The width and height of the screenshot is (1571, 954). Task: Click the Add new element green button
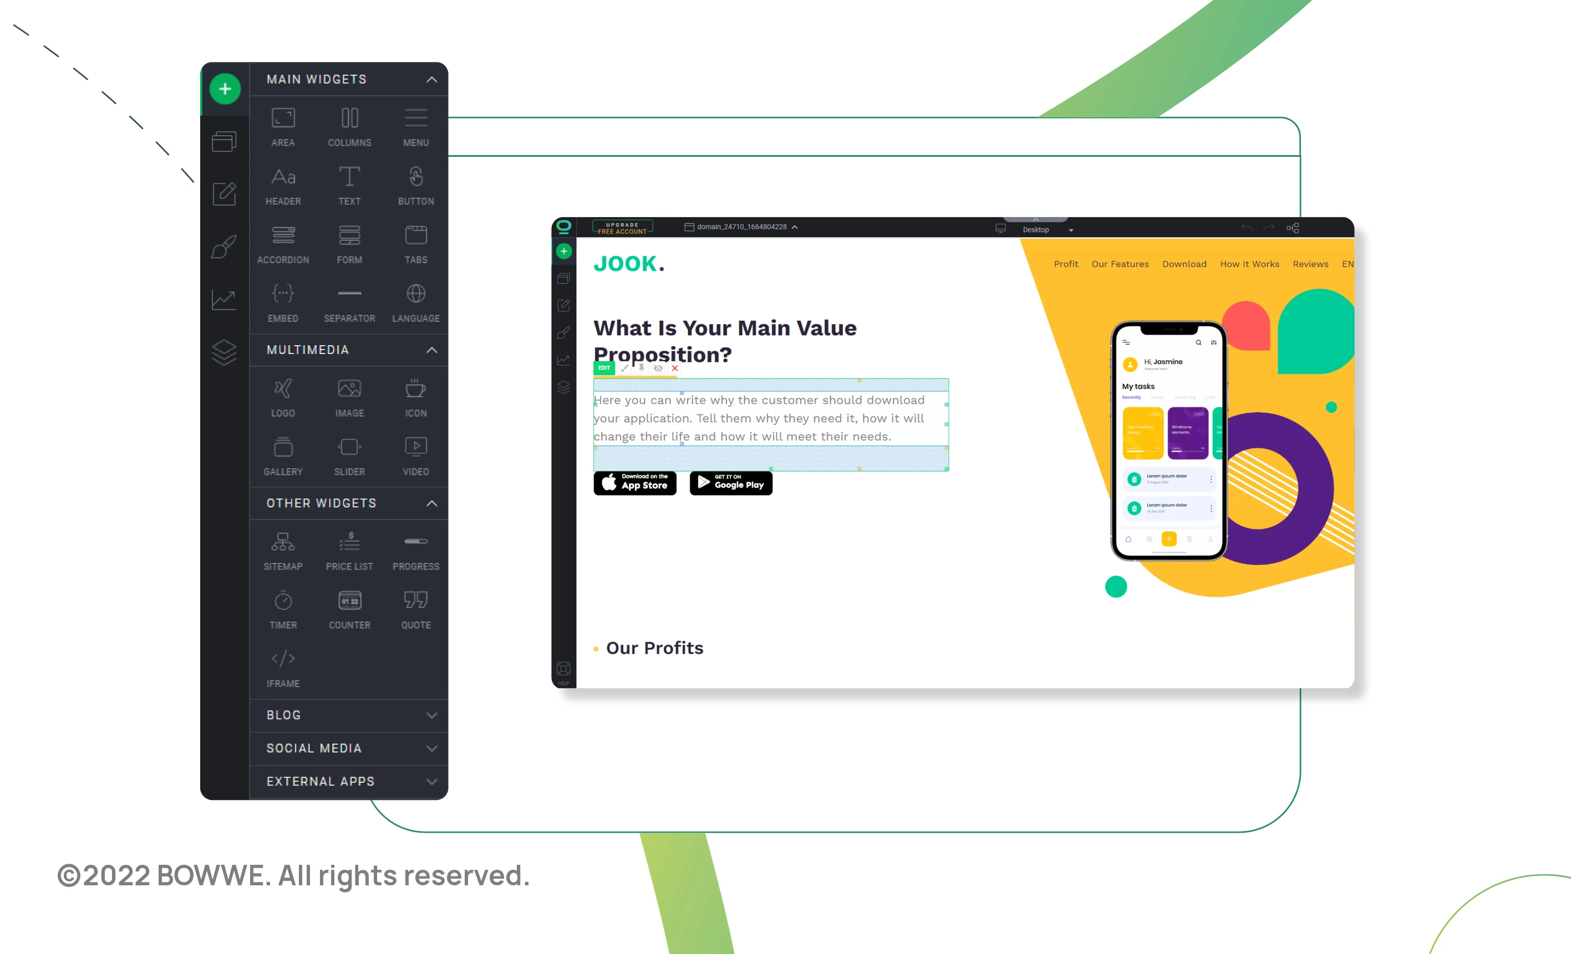(x=225, y=90)
